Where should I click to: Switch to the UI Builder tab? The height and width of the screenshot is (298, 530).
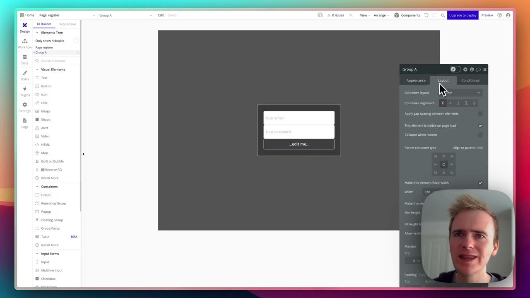point(44,24)
